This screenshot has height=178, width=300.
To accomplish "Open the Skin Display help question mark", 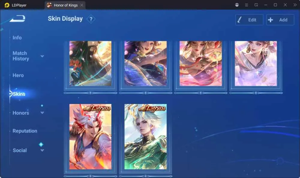I will click(91, 19).
